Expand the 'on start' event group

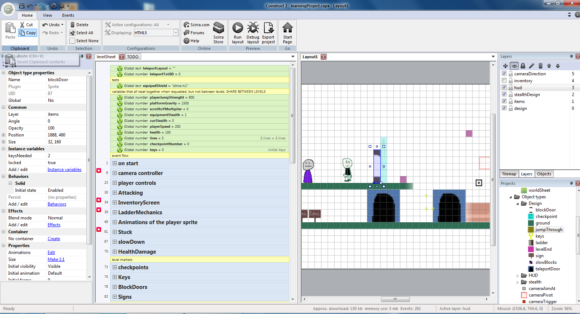tap(115, 163)
